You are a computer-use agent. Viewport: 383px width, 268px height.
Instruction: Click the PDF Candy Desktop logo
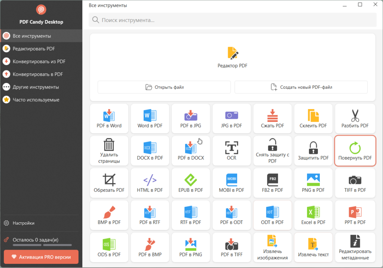coord(41,10)
